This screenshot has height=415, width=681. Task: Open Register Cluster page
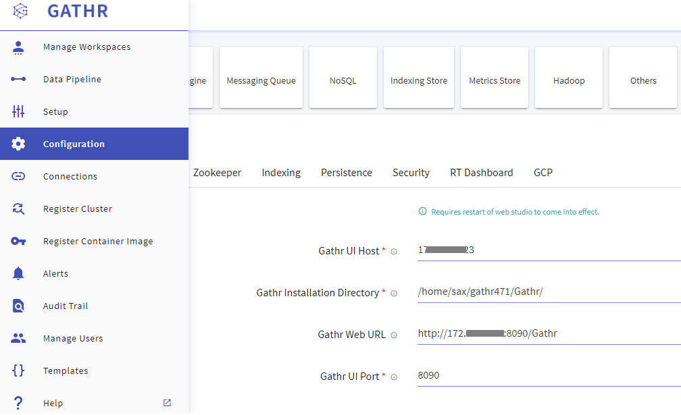click(95, 209)
